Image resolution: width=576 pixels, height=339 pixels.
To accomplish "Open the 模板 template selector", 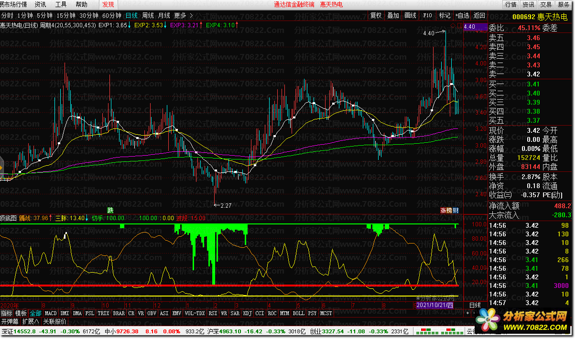I will pyautogui.click(x=21, y=313).
